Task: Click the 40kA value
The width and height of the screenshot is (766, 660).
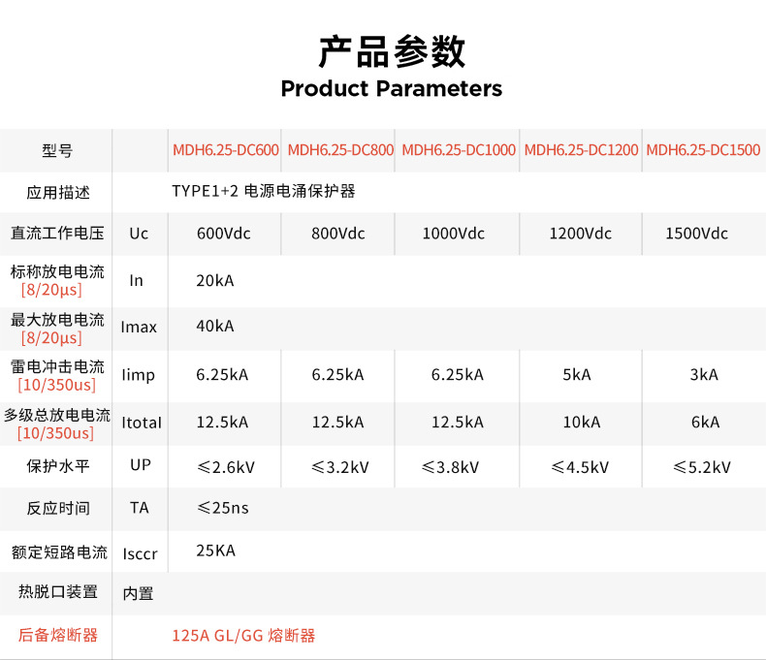Action: (x=215, y=326)
